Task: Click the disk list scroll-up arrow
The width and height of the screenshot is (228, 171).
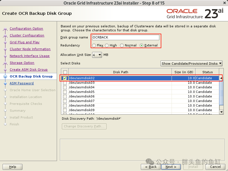Action: tap(221, 78)
